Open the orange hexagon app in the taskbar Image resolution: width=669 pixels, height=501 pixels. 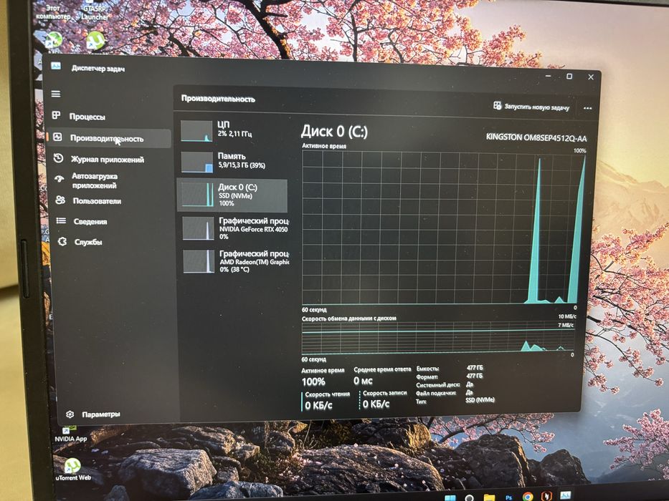pos(546,496)
